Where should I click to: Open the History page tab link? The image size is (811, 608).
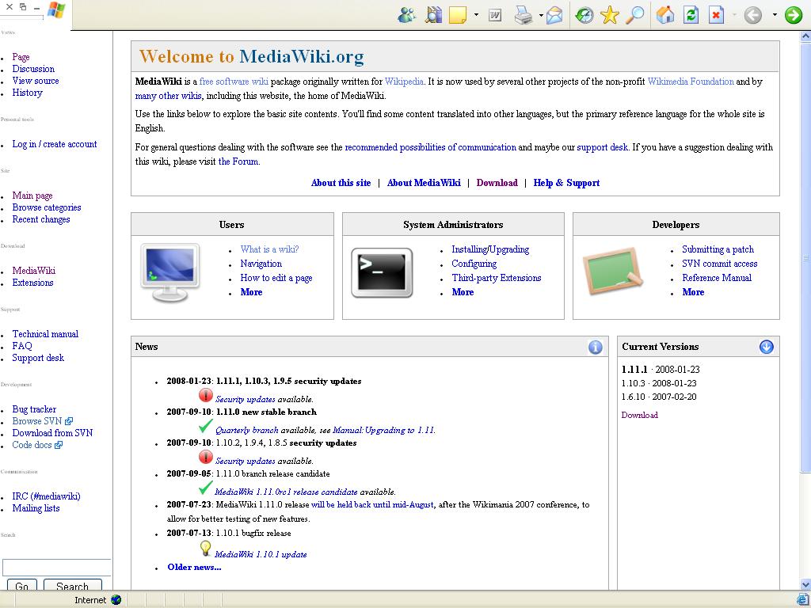[x=28, y=93]
